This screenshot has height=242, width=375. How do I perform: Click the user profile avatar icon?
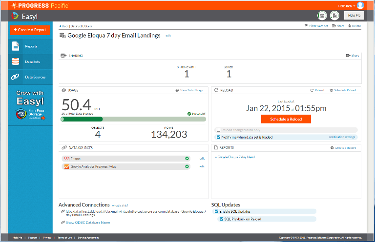tap(360, 5)
